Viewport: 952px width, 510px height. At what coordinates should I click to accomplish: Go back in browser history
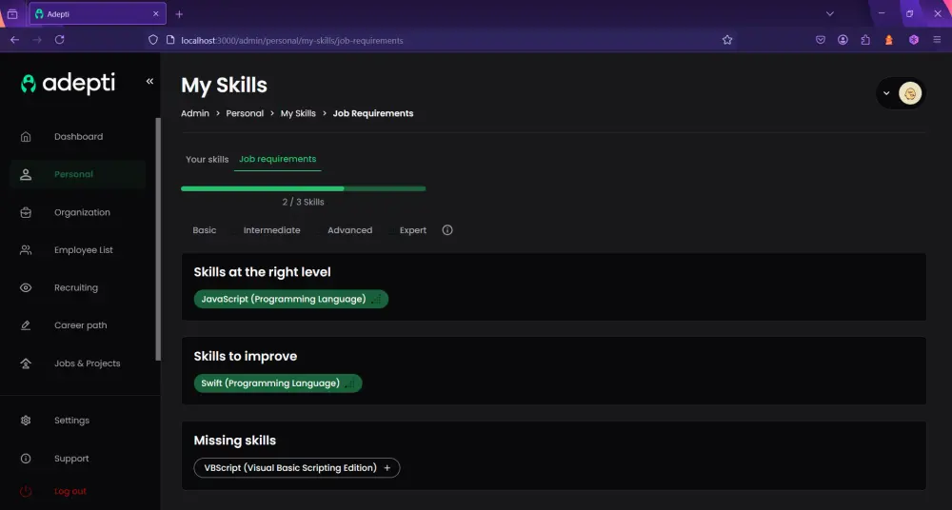pos(14,40)
